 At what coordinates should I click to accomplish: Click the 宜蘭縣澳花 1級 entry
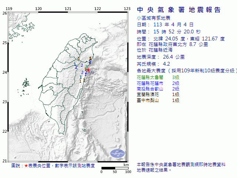click(158, 95)
